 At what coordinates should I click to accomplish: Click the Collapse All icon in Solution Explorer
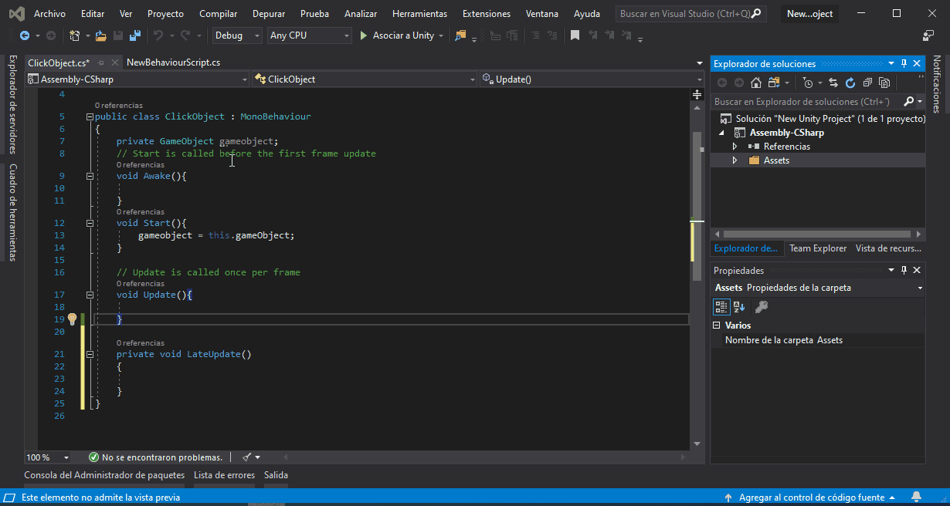[867, 83]
